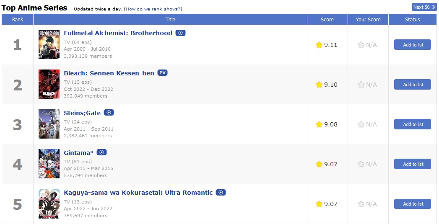
Task: Click the Gintama° play video icon
Action: click(101, 152)
